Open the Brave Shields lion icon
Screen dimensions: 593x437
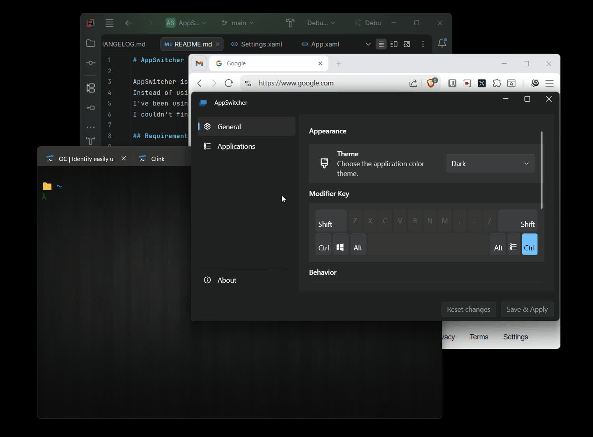tap(432, 83)
